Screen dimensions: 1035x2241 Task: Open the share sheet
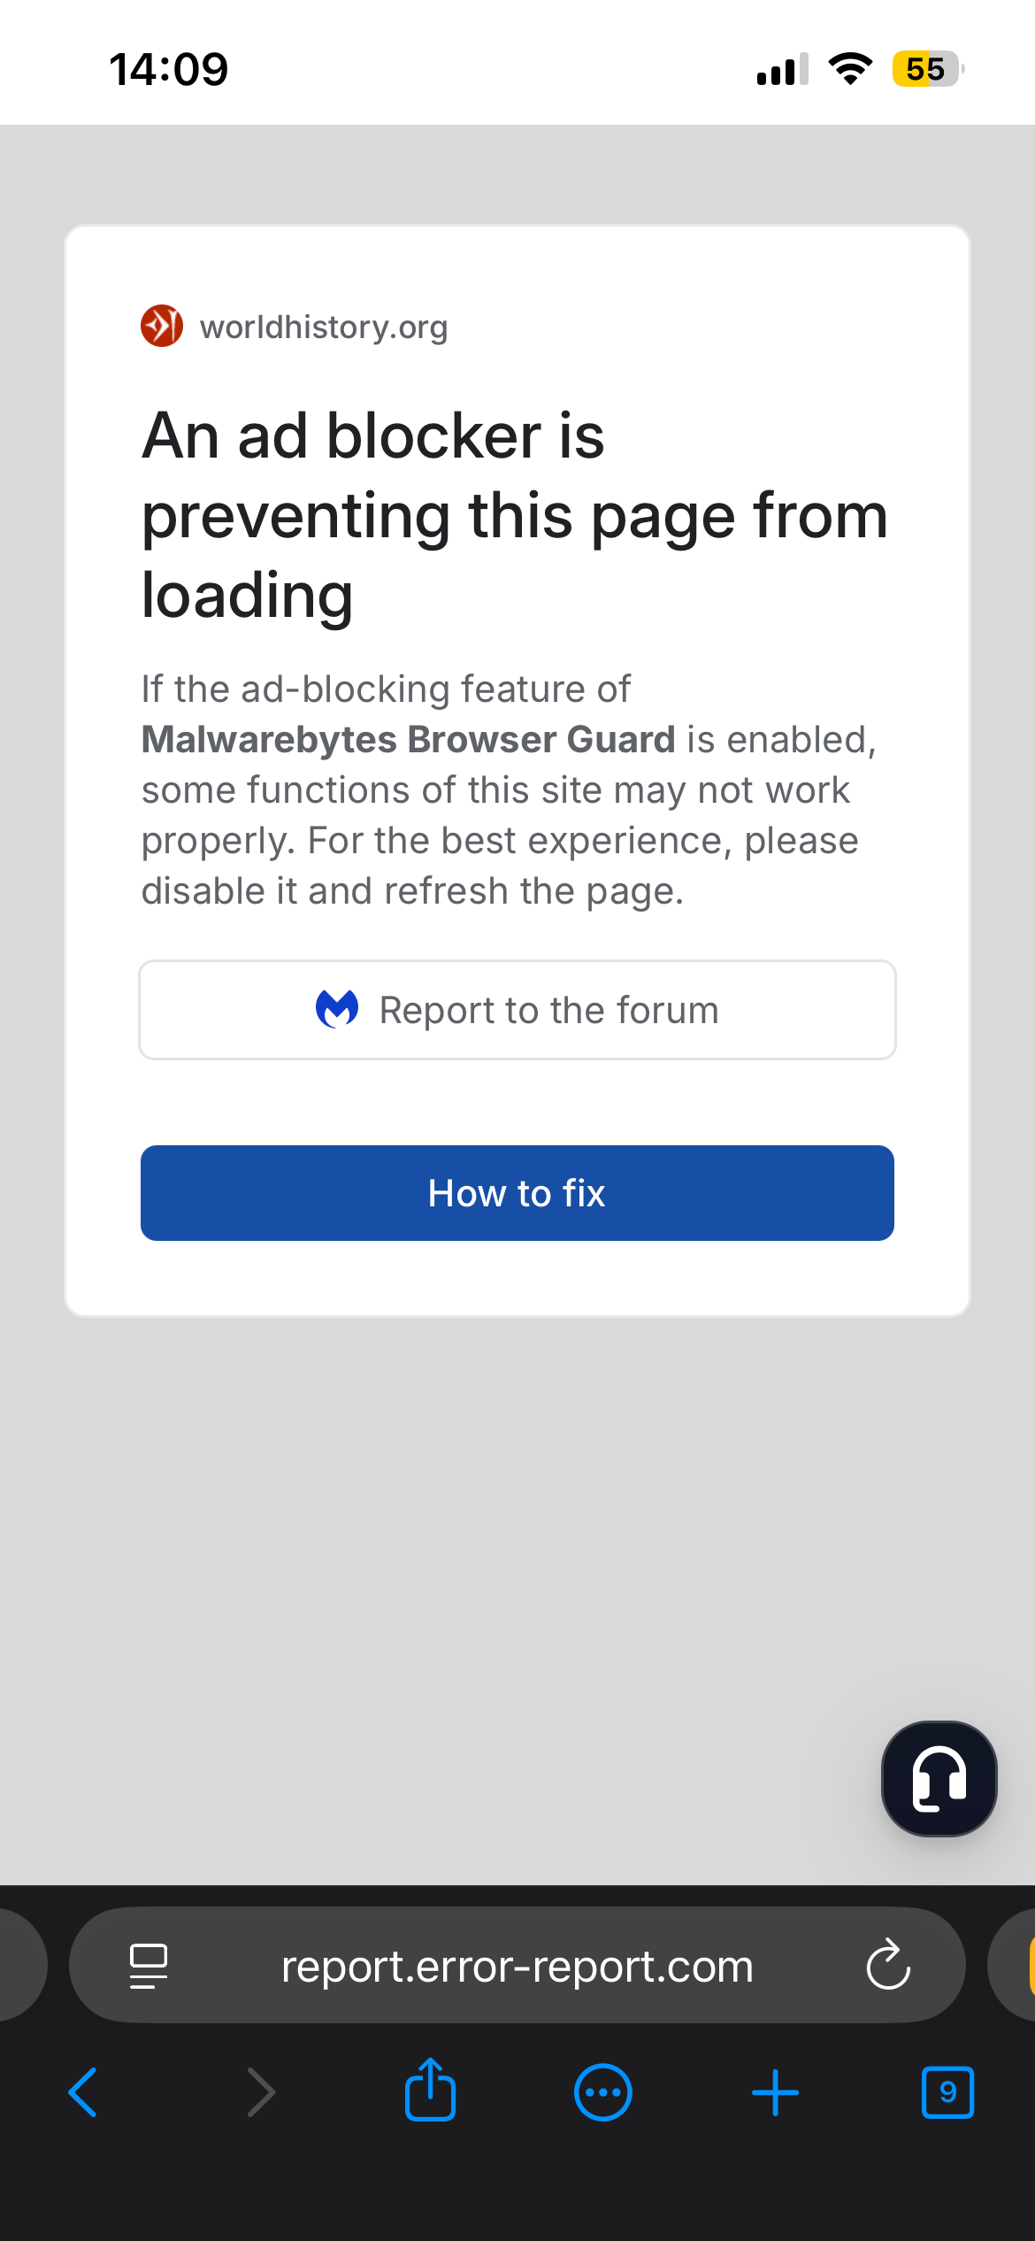[431, 2091]
